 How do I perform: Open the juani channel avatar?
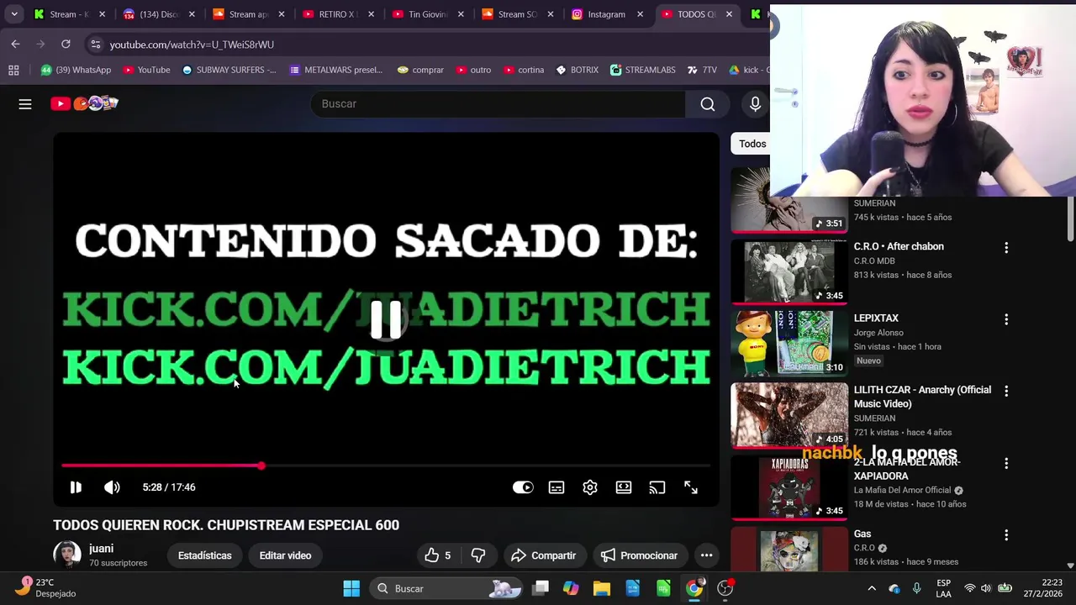click(67, 555)
